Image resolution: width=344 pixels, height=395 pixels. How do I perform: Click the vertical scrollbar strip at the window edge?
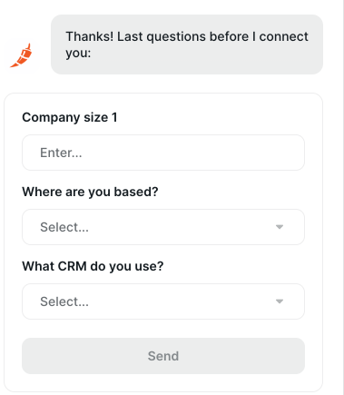tap(342, 197)
